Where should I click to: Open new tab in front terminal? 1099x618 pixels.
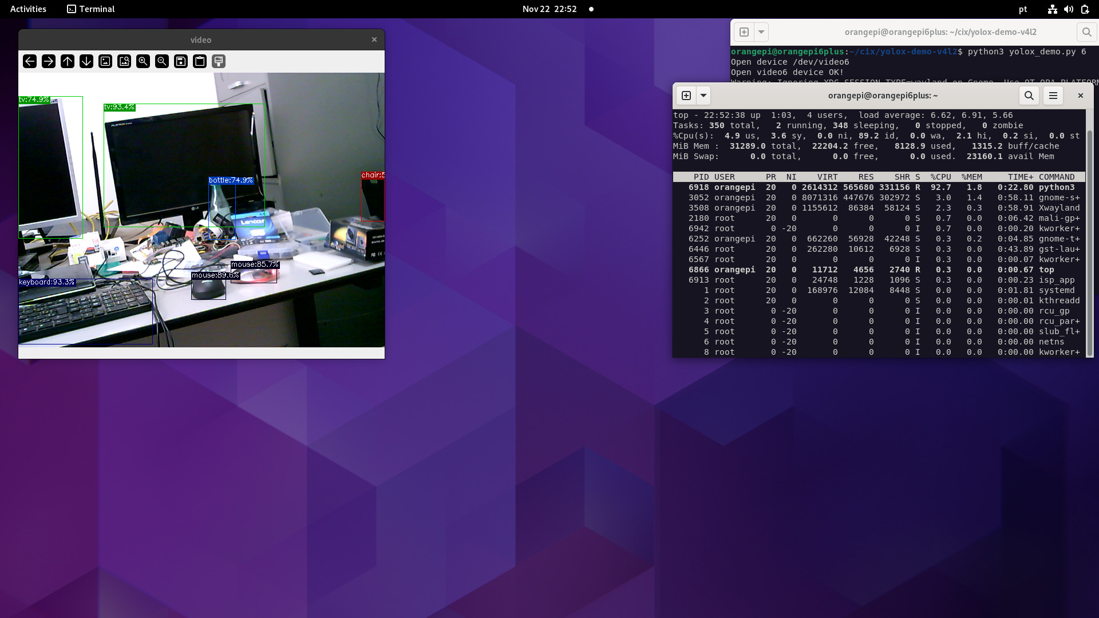[x=686, y=96]
